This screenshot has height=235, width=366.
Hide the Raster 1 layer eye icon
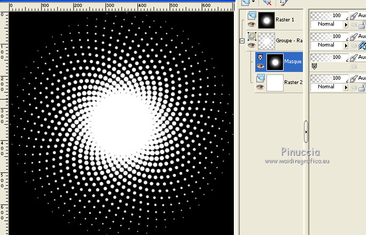[251, 24]
